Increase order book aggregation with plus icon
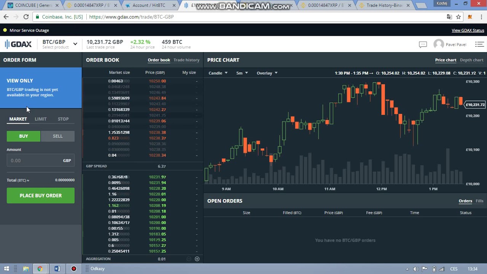Image resolution: width=487 pixels, height=274 pixels. [197, 259]
